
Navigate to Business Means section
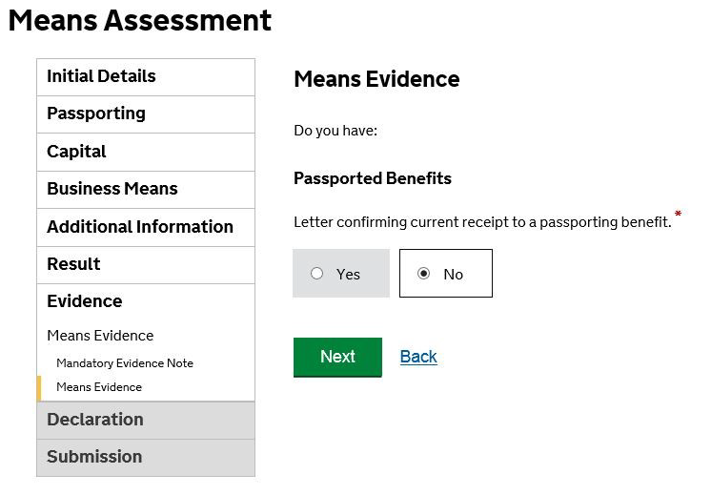pos(112,189)
